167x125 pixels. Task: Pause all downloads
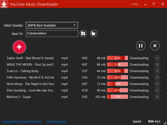click(x=141, y=46)
